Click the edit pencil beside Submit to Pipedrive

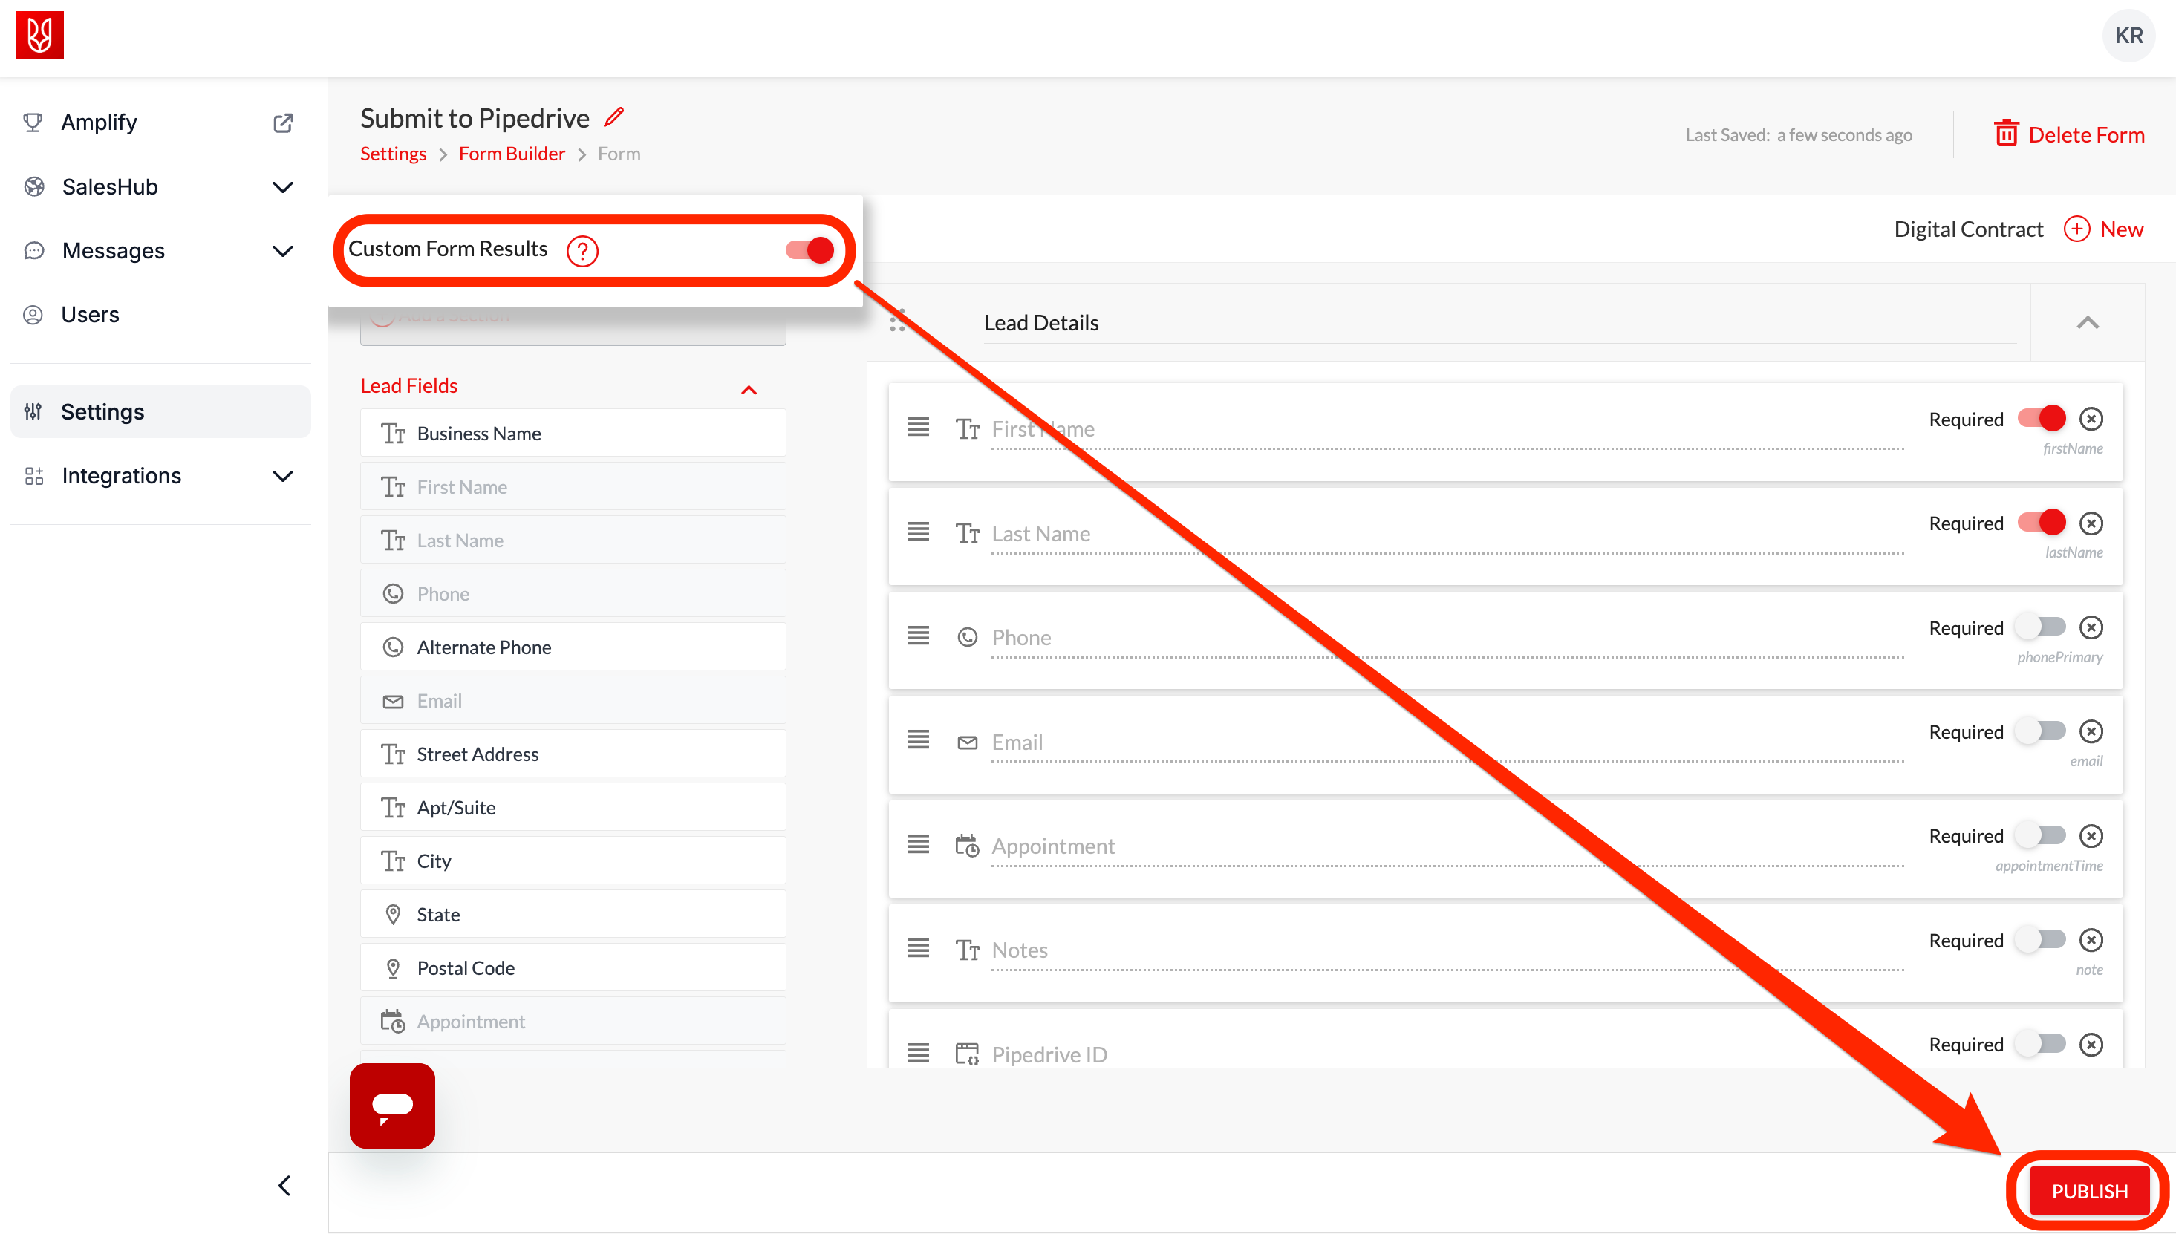point(613,117)
